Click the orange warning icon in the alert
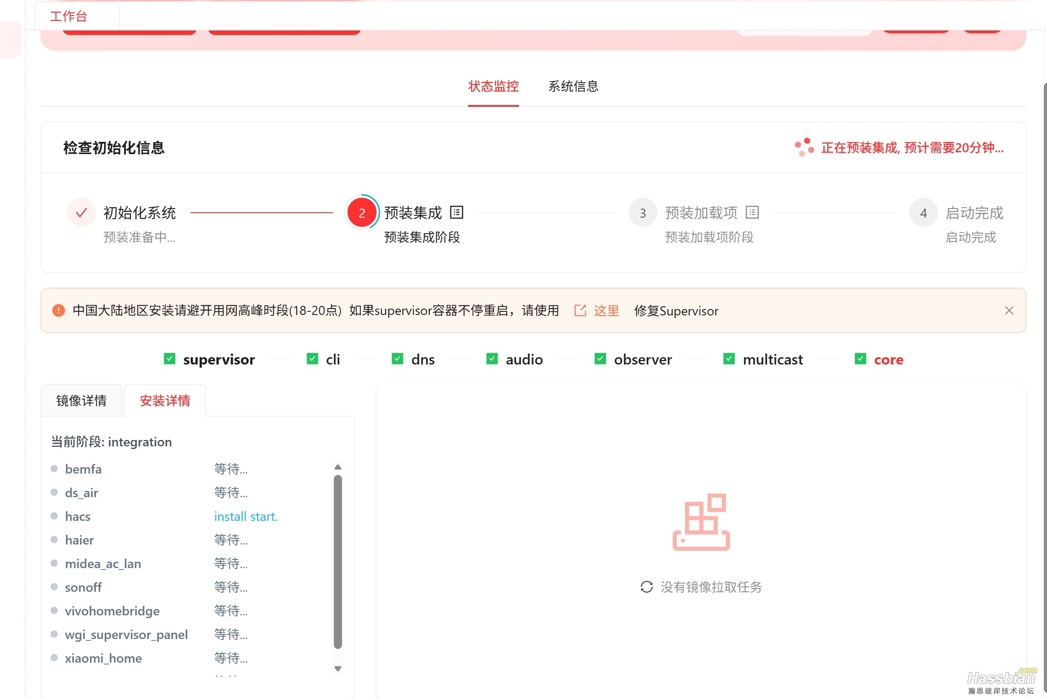This screenshot has width=1047, height=699. coord(59,310)
